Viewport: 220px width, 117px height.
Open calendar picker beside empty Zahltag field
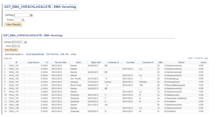pyautogui.click(x=31, y=15)
